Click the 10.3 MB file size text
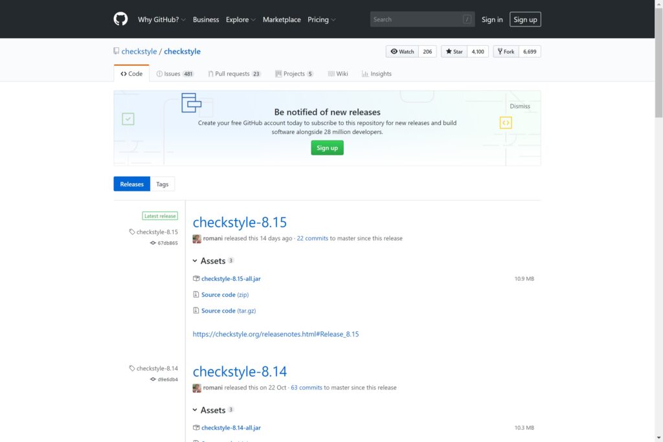Screen dimensions: 663x442 point(524,428)
